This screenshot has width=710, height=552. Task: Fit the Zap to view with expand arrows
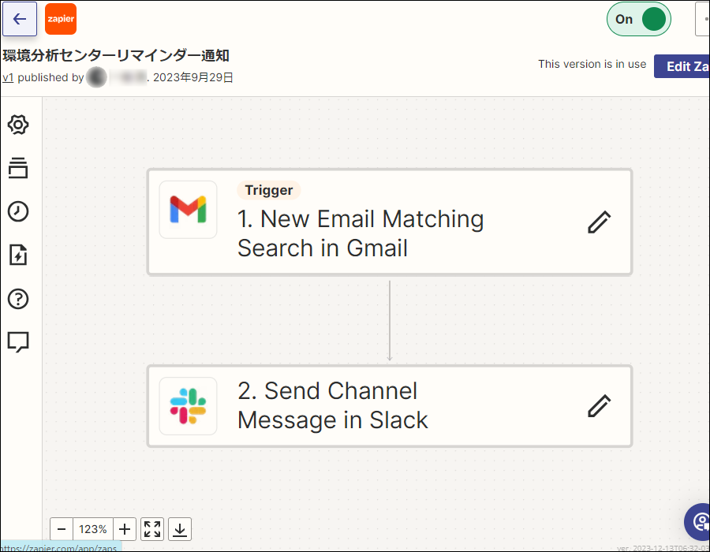click(152, 529)
